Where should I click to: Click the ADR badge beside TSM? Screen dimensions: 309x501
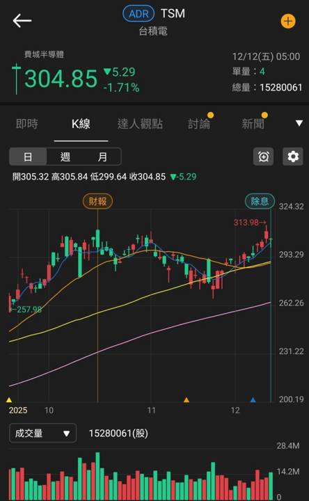coord(138,14)
